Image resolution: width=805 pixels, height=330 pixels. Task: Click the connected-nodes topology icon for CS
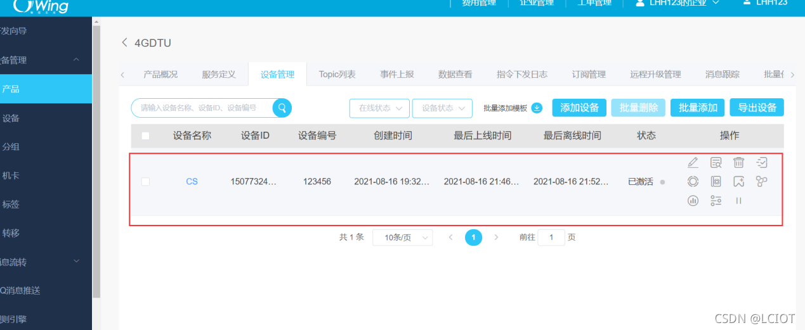pyautogui.click(x=762, y=182)
